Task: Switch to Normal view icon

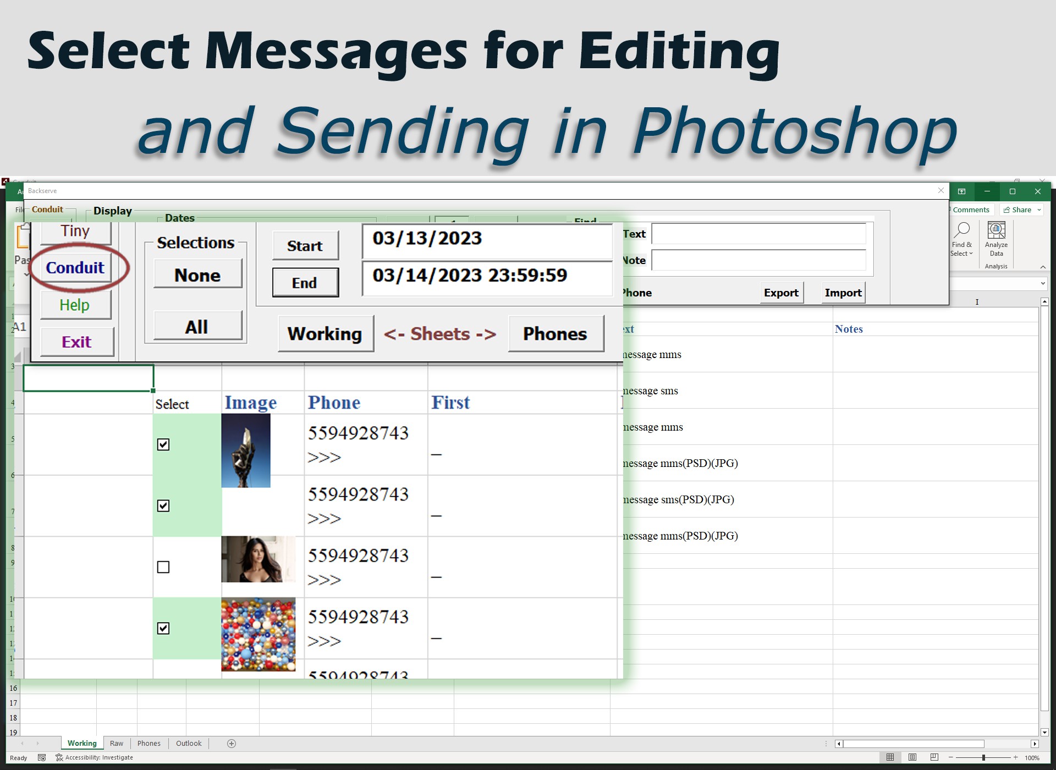Action: [x=890, y=757]
